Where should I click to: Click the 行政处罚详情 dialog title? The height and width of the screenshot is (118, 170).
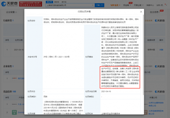[x=84, y=12]
